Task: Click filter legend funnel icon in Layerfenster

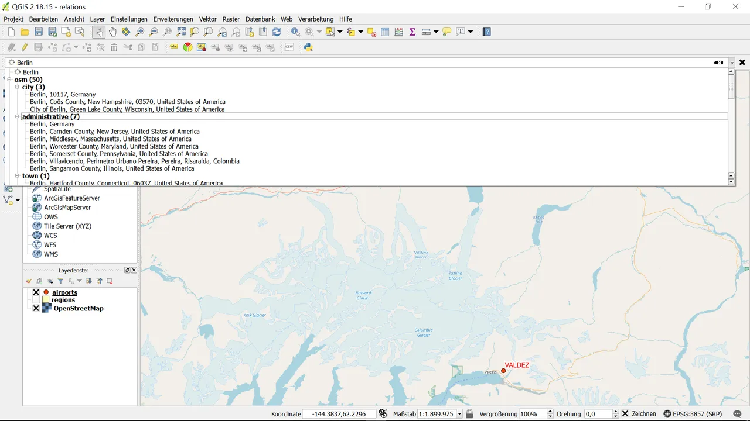Action: coord(60,281)
